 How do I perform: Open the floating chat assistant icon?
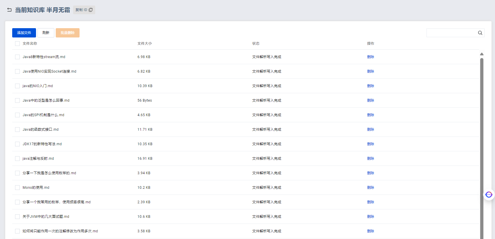coord(489,195)
